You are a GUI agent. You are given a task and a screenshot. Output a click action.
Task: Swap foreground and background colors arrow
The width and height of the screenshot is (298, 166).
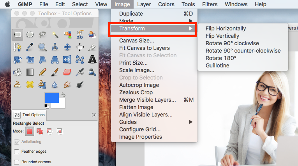[x=63, y=95]
